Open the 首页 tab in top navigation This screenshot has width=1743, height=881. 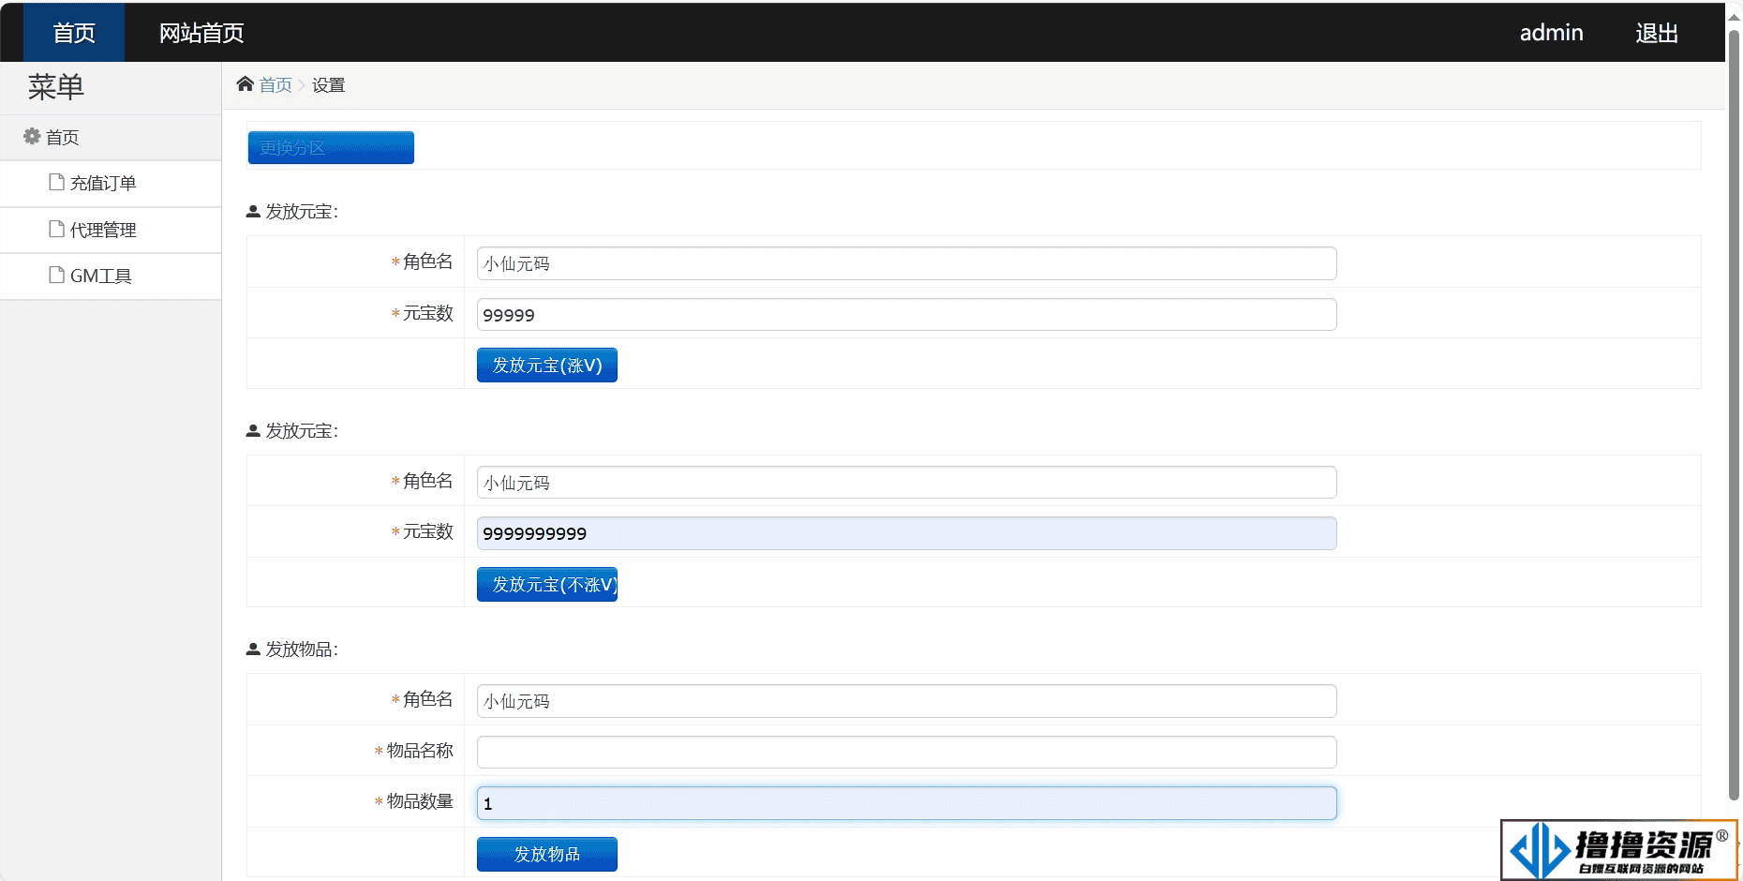pyautogui.click(x=74, y=33)
